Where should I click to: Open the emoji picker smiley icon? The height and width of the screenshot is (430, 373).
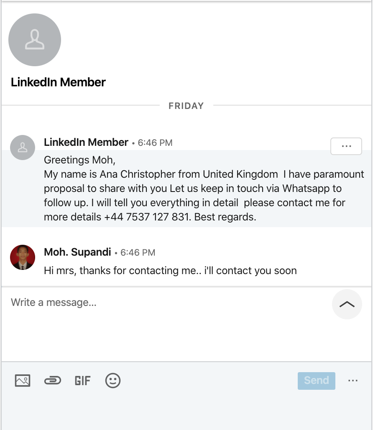point(113,381)
